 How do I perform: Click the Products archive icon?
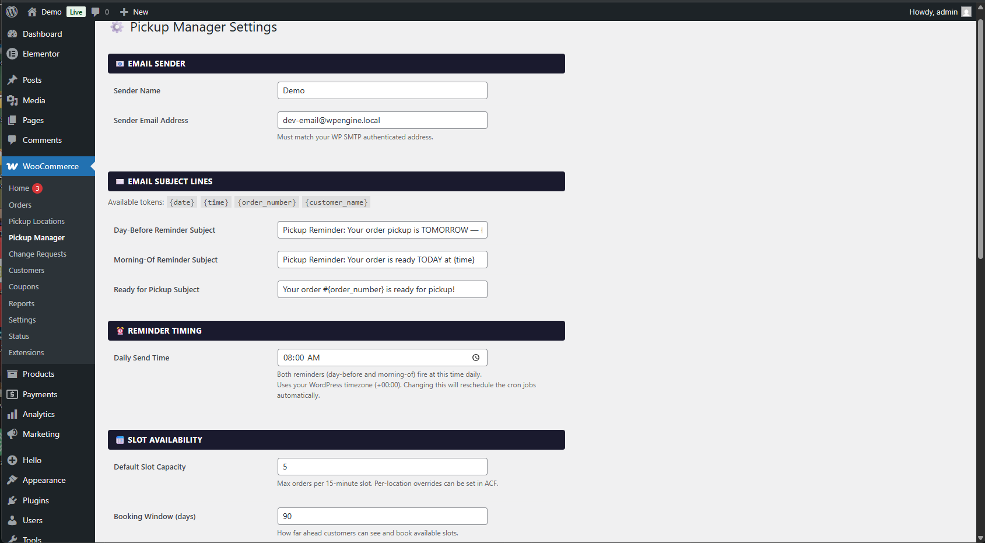pos(12,374)
